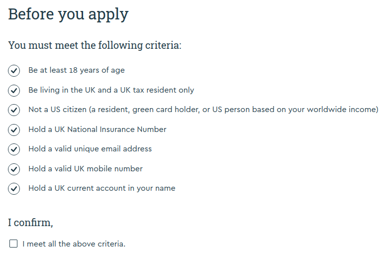This screenshot has height=254, width=385.
Task: Click 'Hold a UK current account in your name'
Action: tap(102, 188)
